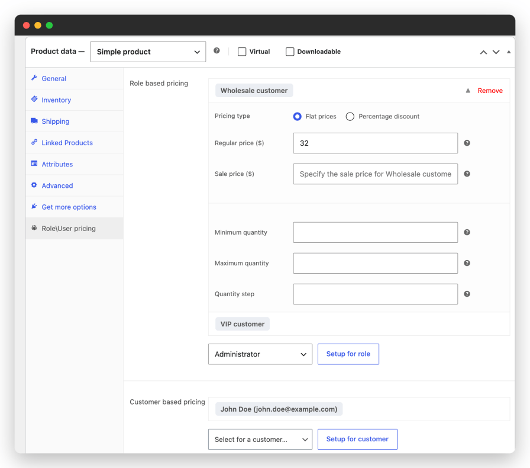The height and width of the screenshot is (468, 530).
Task: Click the Inventory tag icon
Action: coord(34,99)
